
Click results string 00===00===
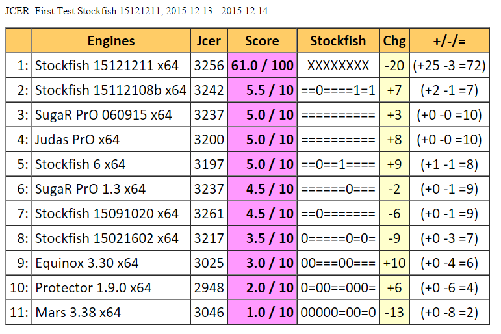pos(338,263)
